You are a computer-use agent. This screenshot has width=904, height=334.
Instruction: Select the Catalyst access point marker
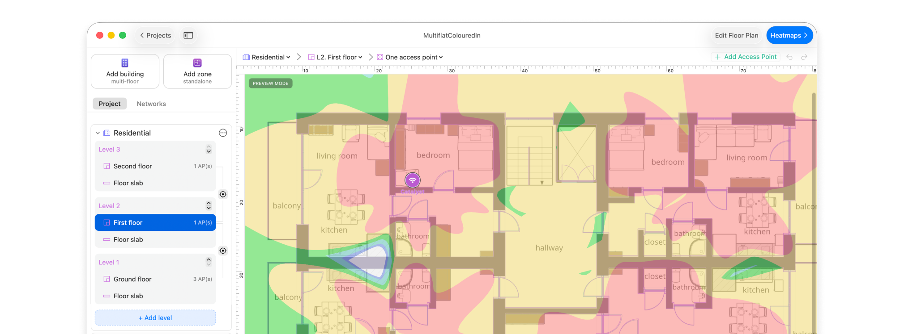pos(413,180)
